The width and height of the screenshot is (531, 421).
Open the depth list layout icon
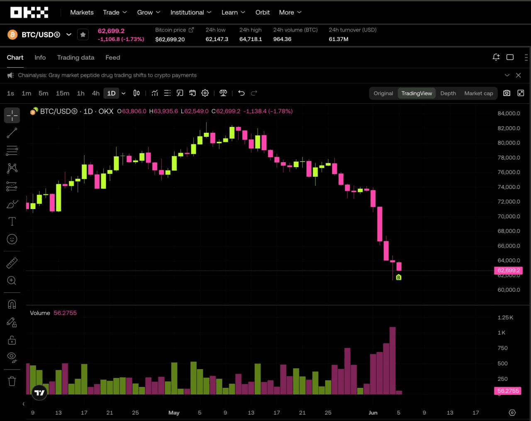coord(167,93)
